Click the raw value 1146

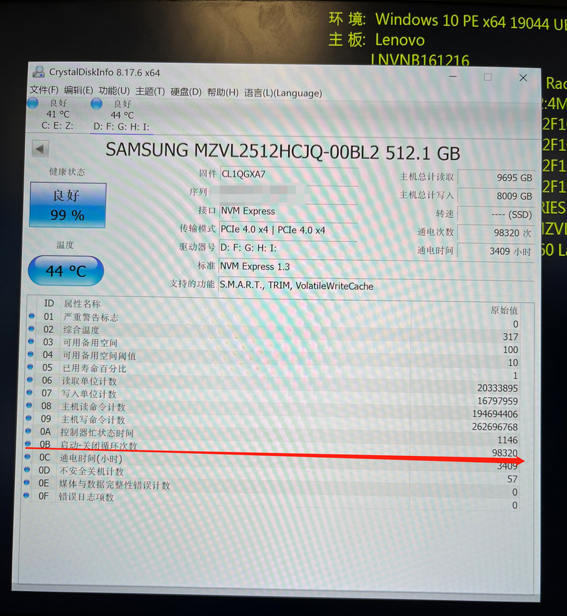[x=508, y=440]
